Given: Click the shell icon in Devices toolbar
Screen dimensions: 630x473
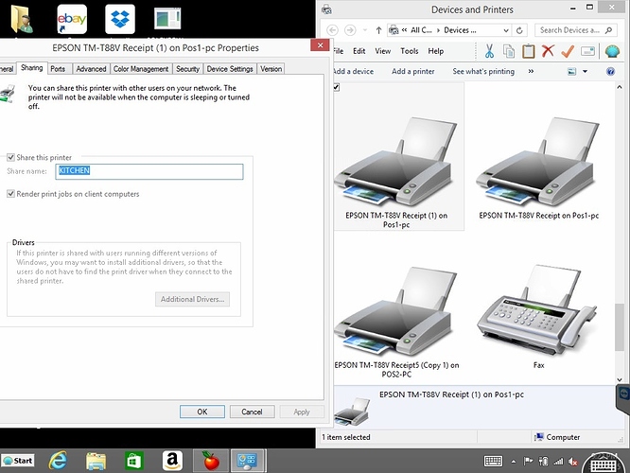Looking at the screenshot, I should coord(612,51).
